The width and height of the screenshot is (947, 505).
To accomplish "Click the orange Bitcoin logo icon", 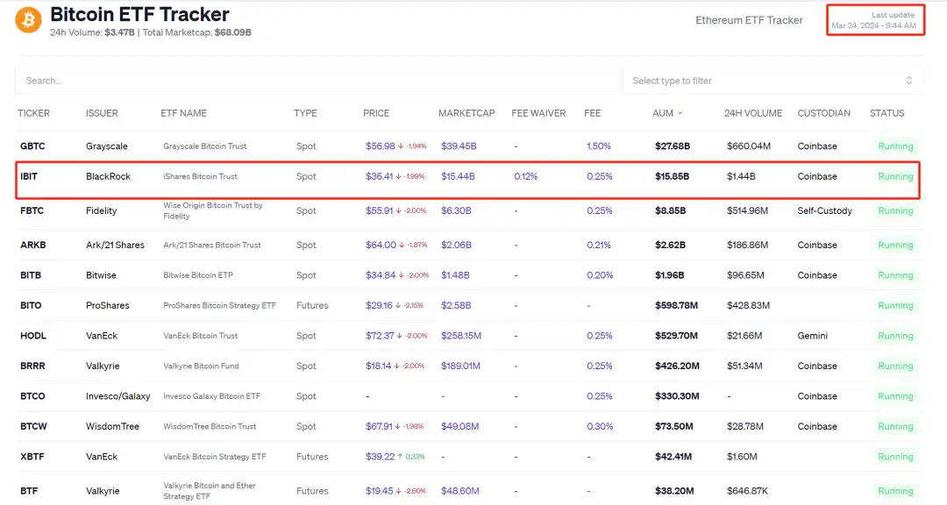I will tap(28, 19).
